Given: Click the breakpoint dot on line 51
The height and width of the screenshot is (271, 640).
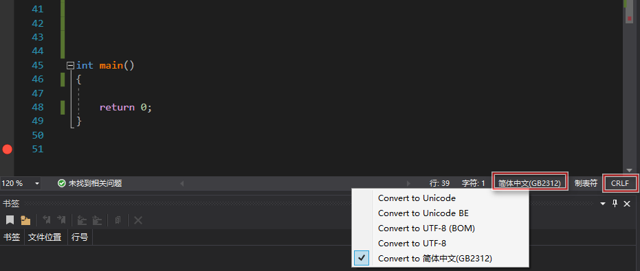Looking at the screenshot, I should (7, 150).
